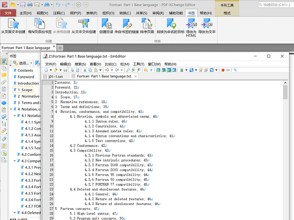Click the new document tab plus button

coord(60,48)
